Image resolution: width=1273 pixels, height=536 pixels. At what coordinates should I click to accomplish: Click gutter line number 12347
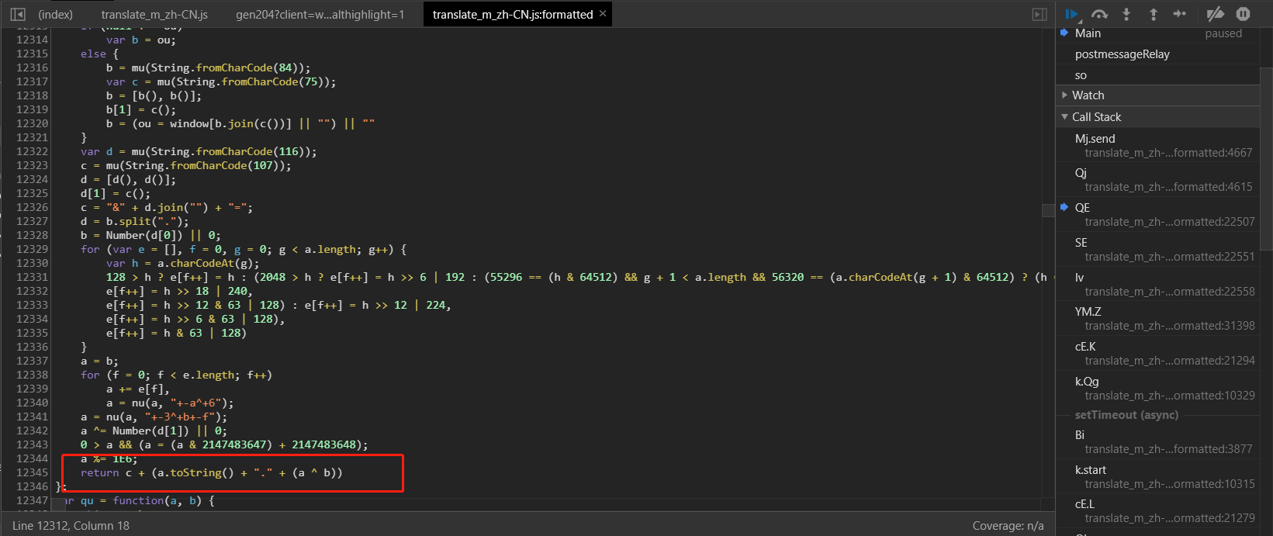pyautogui.click(x=32, y=500)
